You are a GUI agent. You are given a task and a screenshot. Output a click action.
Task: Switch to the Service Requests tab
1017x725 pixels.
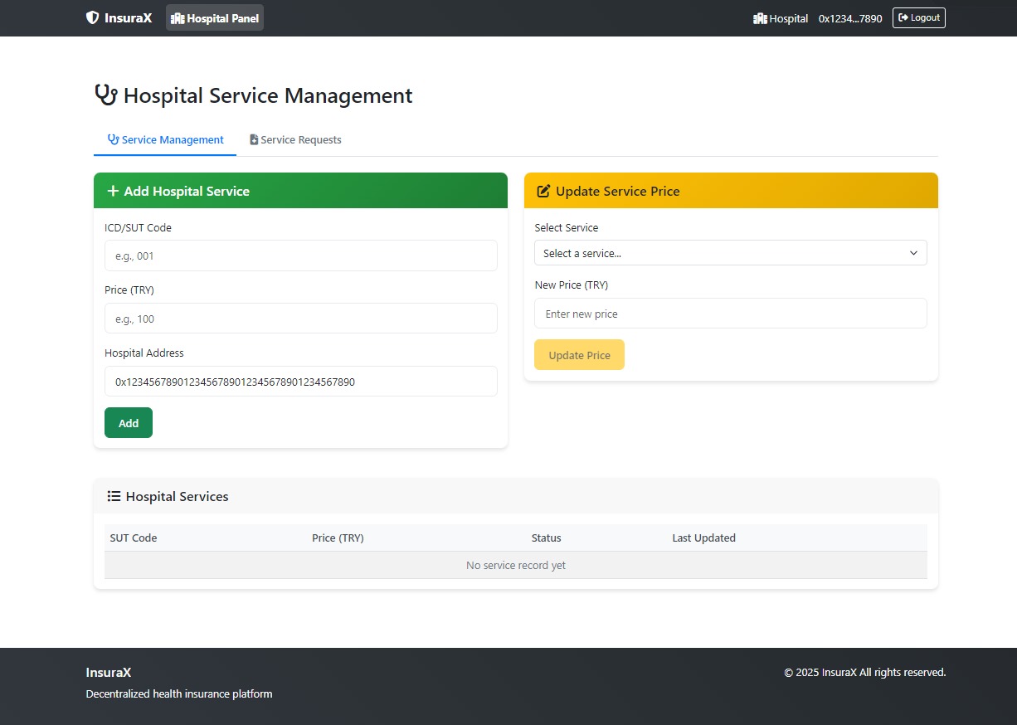295,140
